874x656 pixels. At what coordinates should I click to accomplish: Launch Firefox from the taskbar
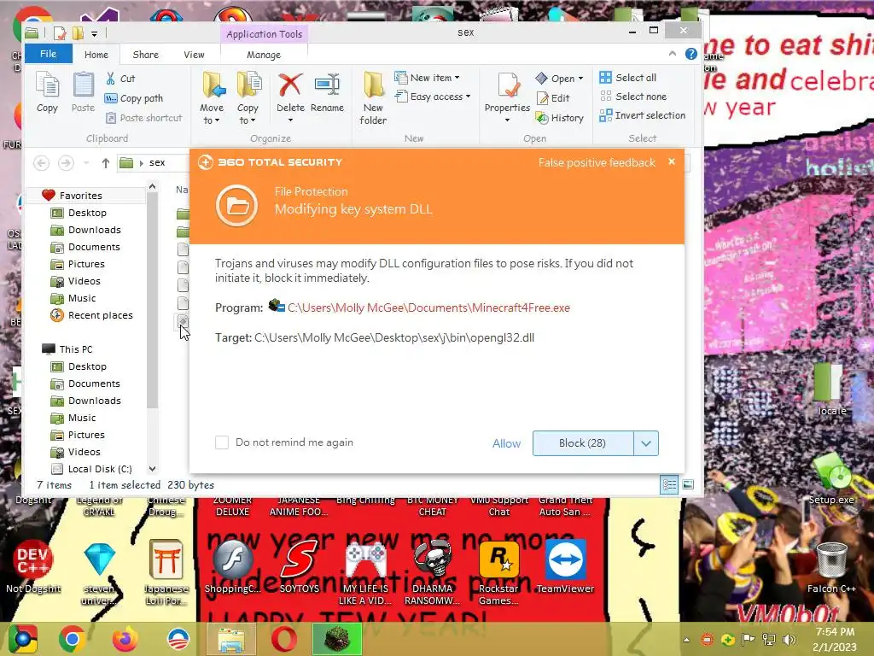(125, 639)
